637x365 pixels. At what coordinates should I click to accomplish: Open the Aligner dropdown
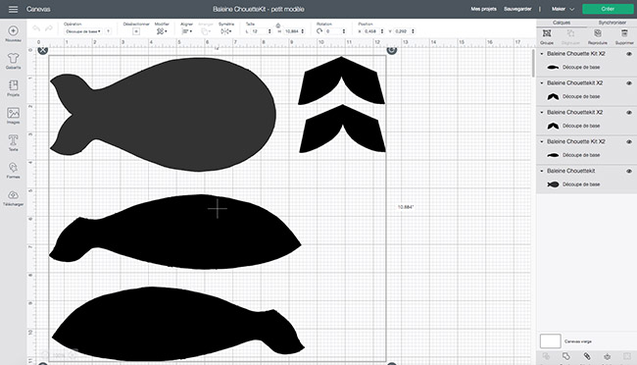187,31
